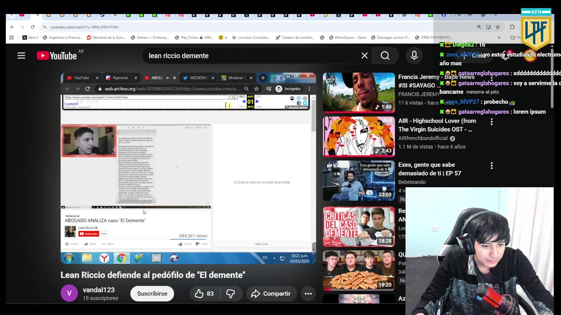The image size is (561, 315).
Task: Share the video with Compartir
Action: (x=270, y=294)
